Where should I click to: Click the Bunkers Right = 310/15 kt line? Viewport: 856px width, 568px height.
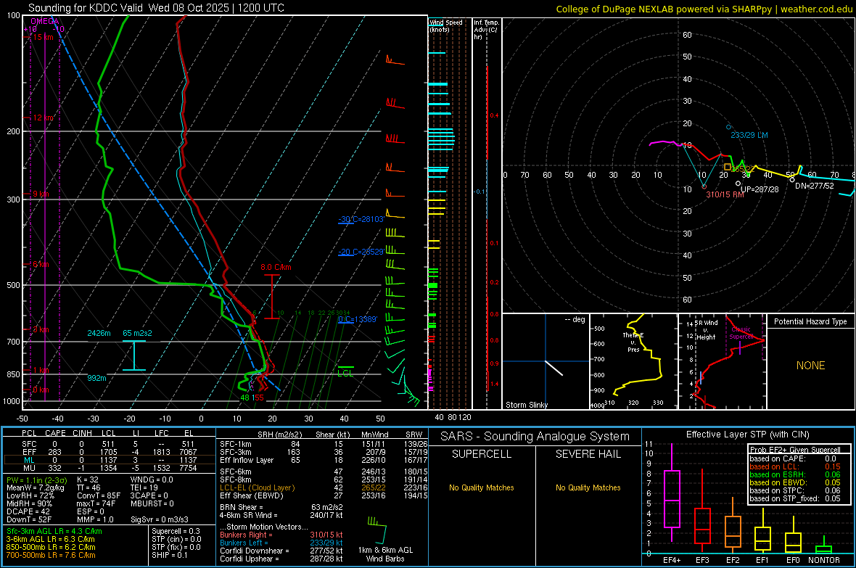pyautogui.click(x=281, y=535)
